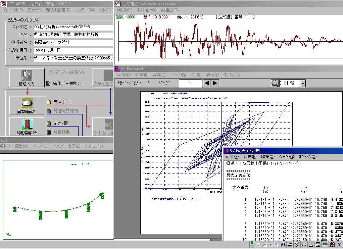Click the red earthquake waveform plot
The height and width of the screenshot is (249, 343).
[x=231, y=40]
